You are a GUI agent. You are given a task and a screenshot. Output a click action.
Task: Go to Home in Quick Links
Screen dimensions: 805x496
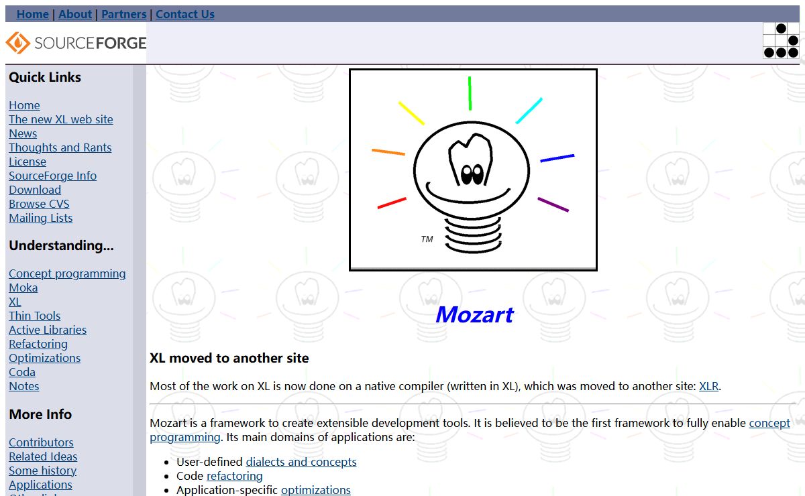click(24, 105)
